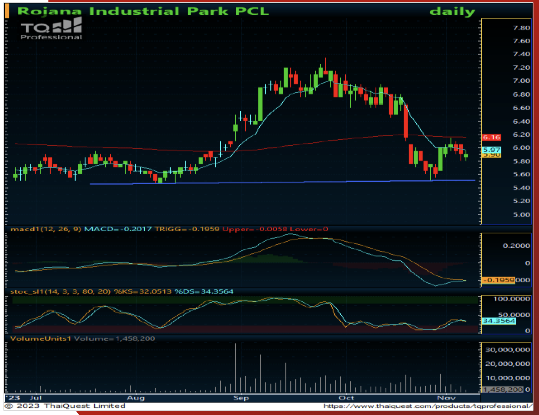The height and width of the screenshot is (415, 539).
Task: Click the red 6.16 price tag
Action: point(491,137)
